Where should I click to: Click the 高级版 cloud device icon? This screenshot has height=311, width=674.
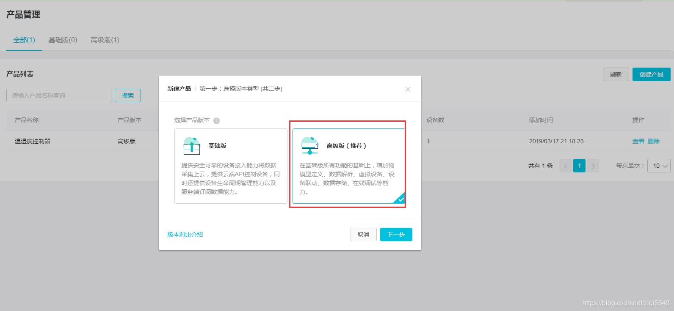tap(310, 146)
